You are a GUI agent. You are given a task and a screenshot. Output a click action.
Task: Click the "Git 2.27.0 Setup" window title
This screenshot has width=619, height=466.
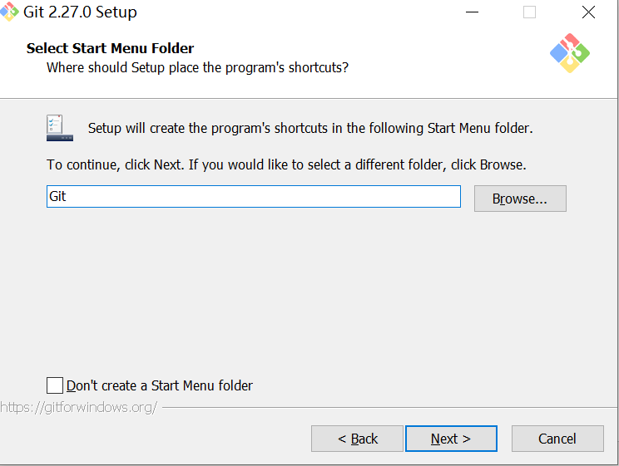(x=81, y=12)
